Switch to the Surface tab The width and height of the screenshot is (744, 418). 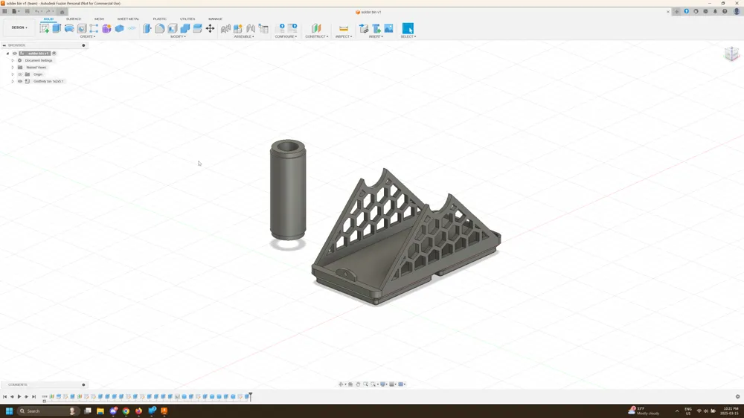coord(74,19)
